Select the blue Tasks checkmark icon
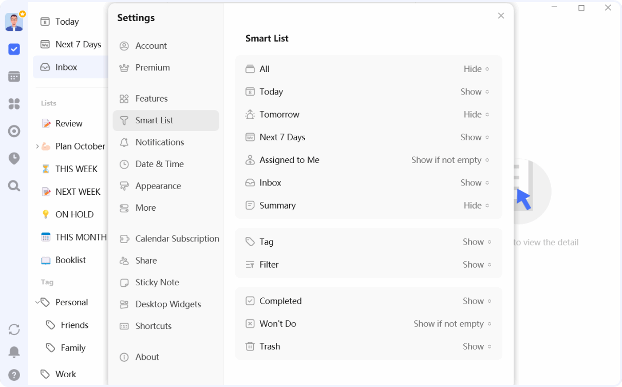The height and width of the screenshot is (387, 622). [x=14, y=49]
